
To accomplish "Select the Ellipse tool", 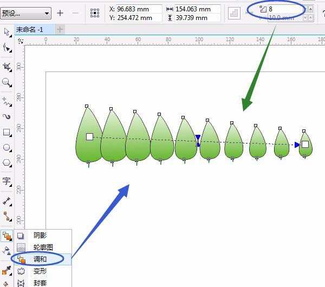I will (6, 147).
